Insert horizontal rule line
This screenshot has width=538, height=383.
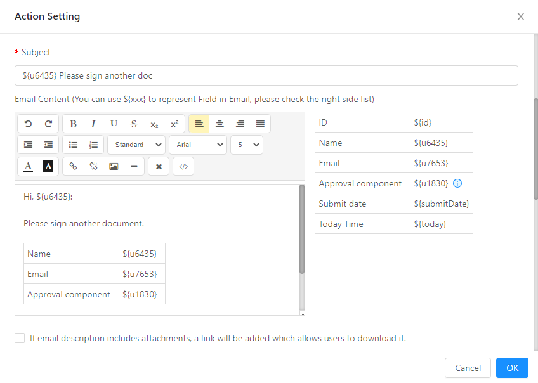pyautogui.click(x=134, y=166)
